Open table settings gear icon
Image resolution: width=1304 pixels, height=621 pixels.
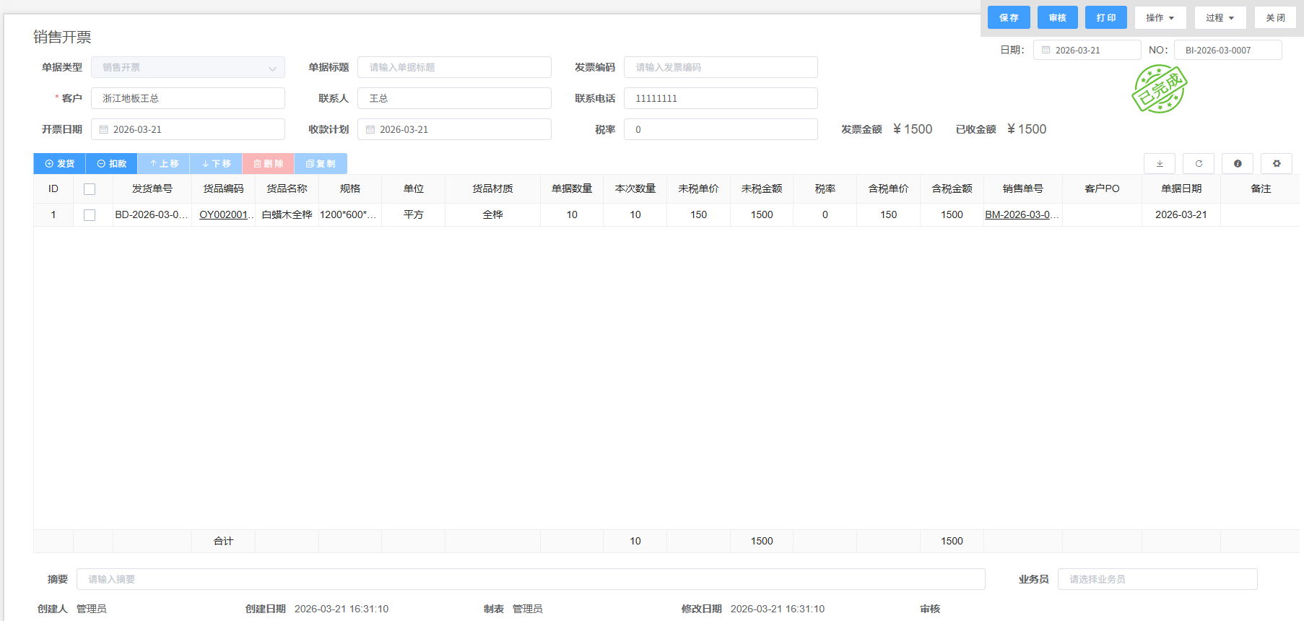pyautogui.click(x=1277, y=164)
